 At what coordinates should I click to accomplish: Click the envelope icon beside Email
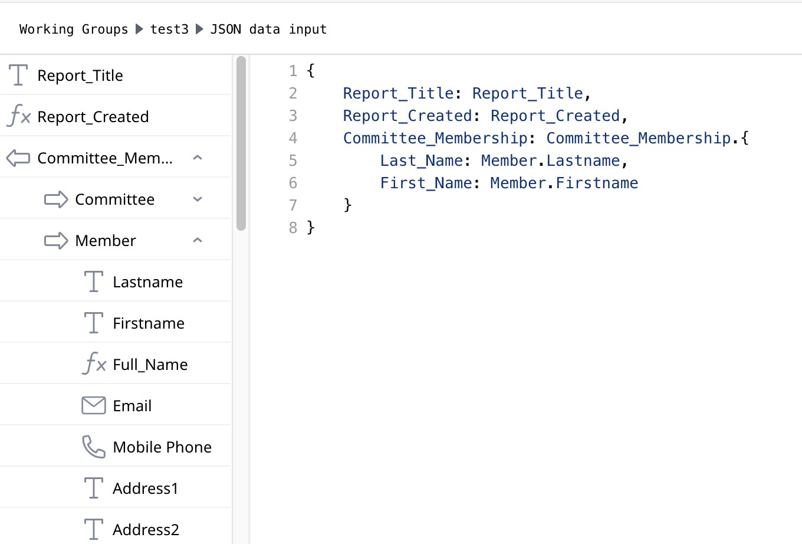(x=94, y=406)
